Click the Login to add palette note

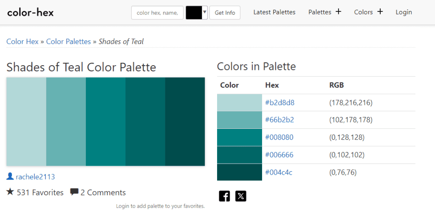point(160,206)
